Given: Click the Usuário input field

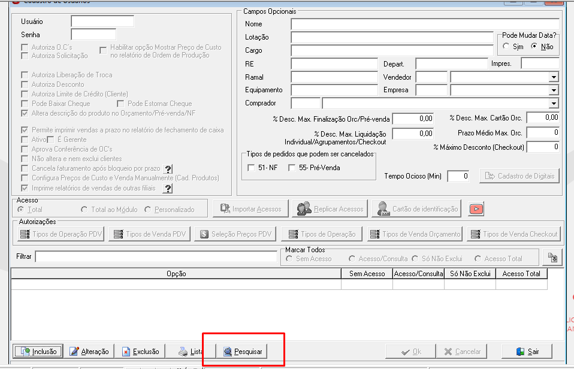Looking at the screenshot, I should coord(102,21).
